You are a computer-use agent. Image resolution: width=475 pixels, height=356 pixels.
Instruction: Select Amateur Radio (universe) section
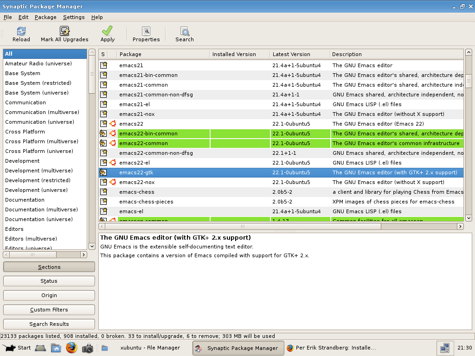click(45, 63)
